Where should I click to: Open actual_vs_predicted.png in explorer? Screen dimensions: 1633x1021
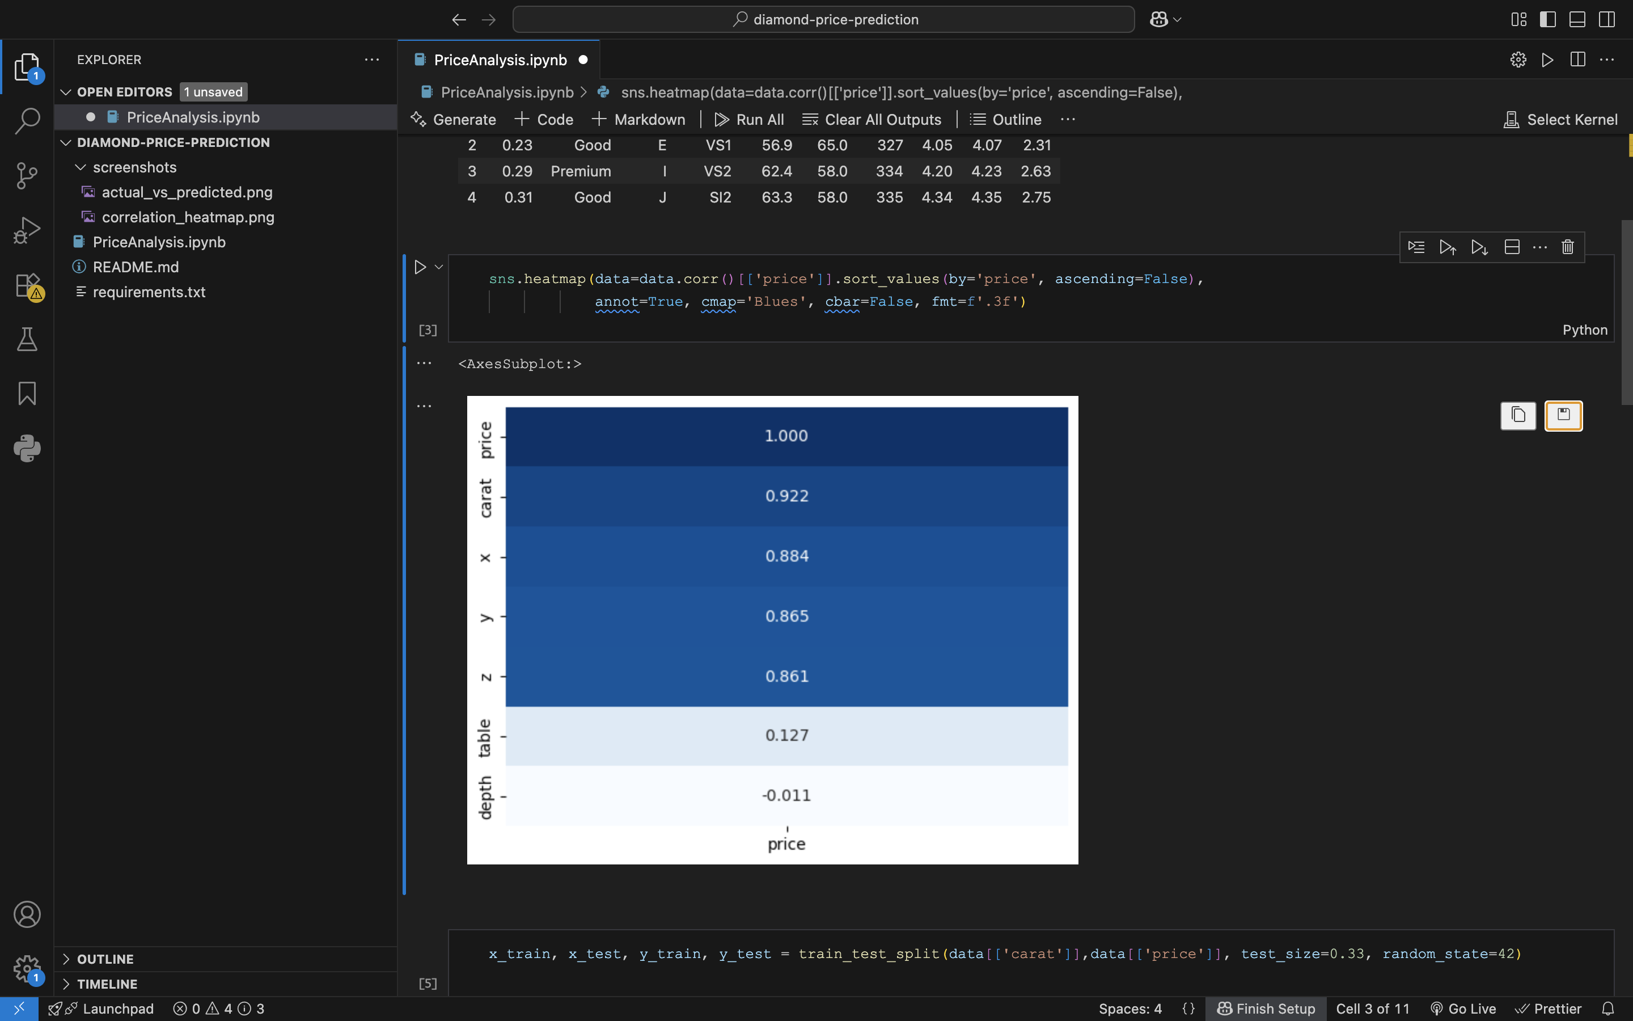point(187,192)
